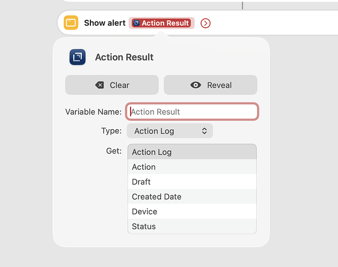Select Created Date in the Get list
338x267 pixels.
191,197
